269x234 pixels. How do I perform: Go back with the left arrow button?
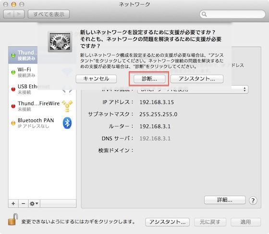[x=9, y=14]
